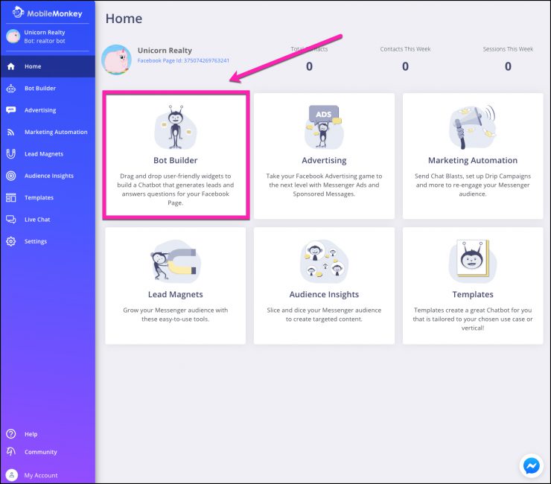This screenshot has height=484, width=551.
Task: Click the Audience Insights card title
Action: coord(324,295)
